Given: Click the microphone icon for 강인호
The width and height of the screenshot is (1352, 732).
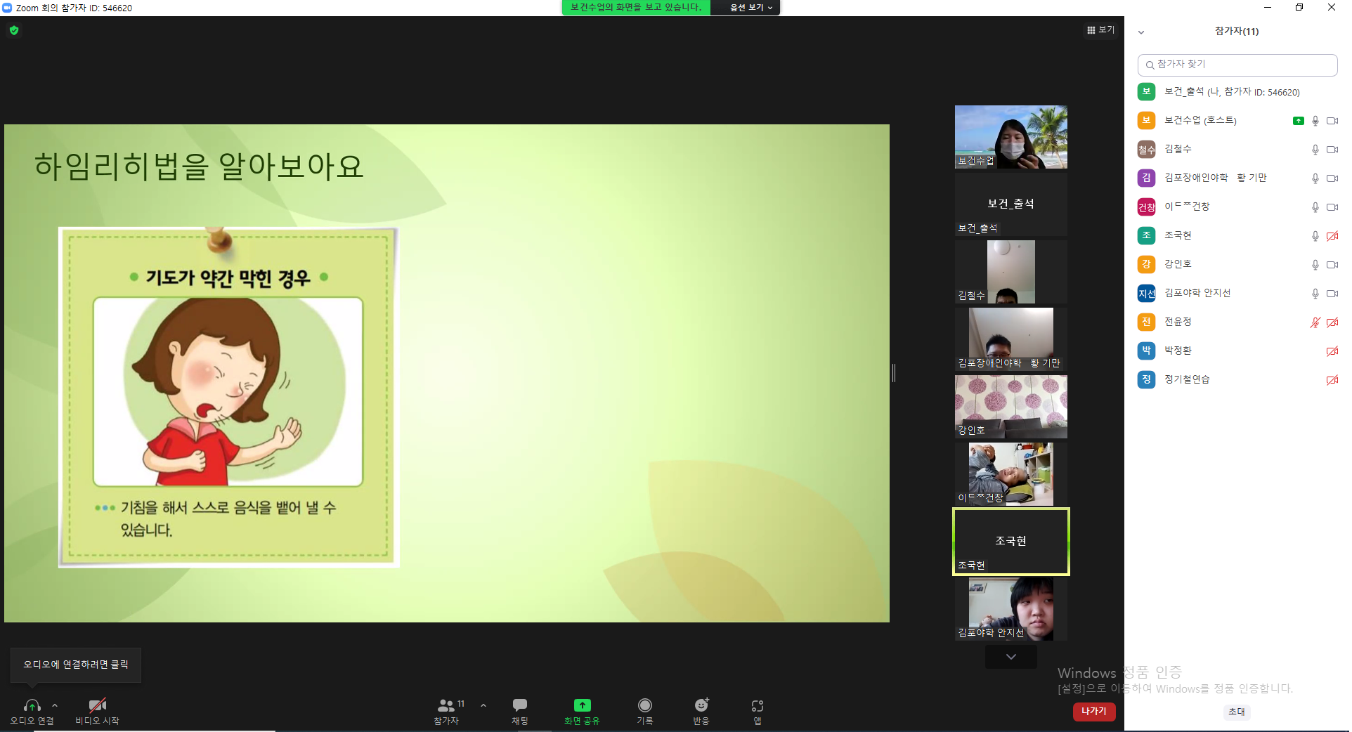Looking at the screenshot, I should (x=1315, y=265).
